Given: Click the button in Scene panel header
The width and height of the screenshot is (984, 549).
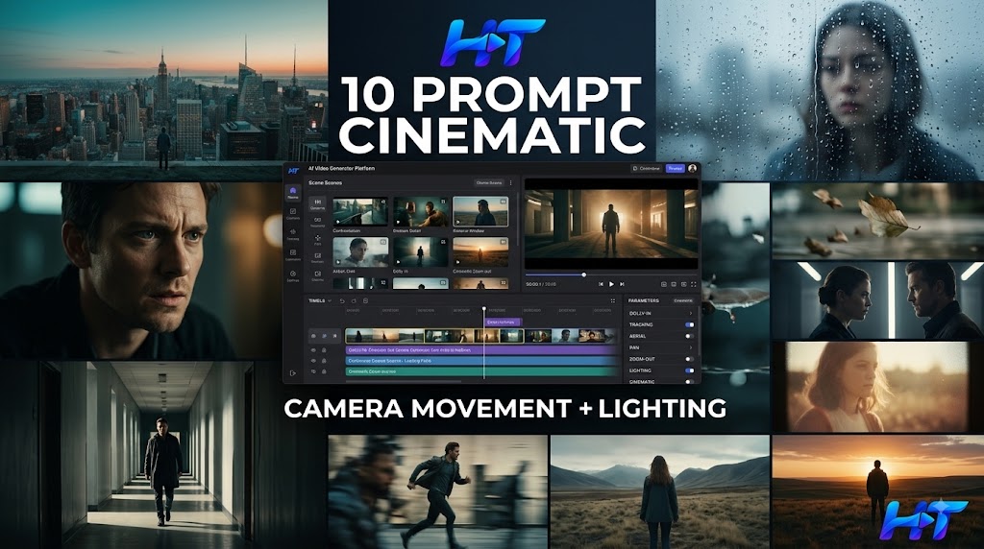Looking at the screenshot, I should (489, 183).
